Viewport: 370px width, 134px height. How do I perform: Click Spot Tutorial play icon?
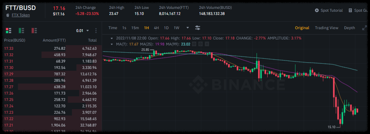[317, 10]
